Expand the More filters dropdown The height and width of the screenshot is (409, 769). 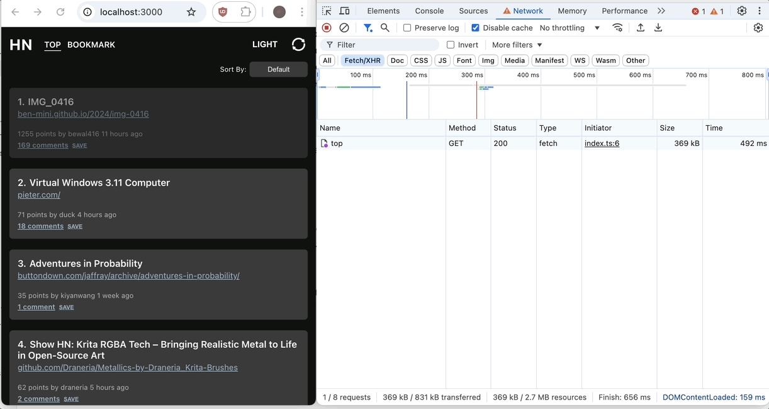click(517, 45)
